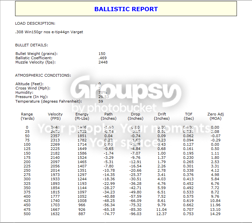This screenshot has height=223, width=252.
Task: Click zero adjustment value 10.84
Action: tap(215, 201)
